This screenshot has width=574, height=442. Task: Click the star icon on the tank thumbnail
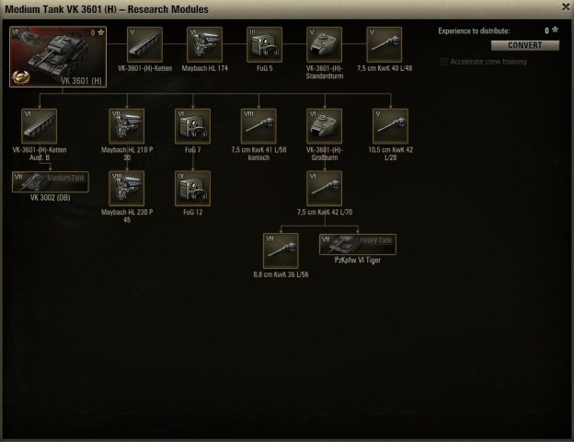point(100,32)
